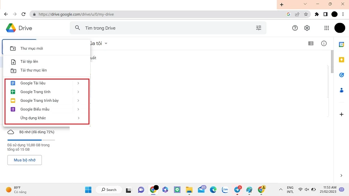Click the Tìm trong Drive search field
The height and width of the screenshot is (196, 349).
point(168,28)
